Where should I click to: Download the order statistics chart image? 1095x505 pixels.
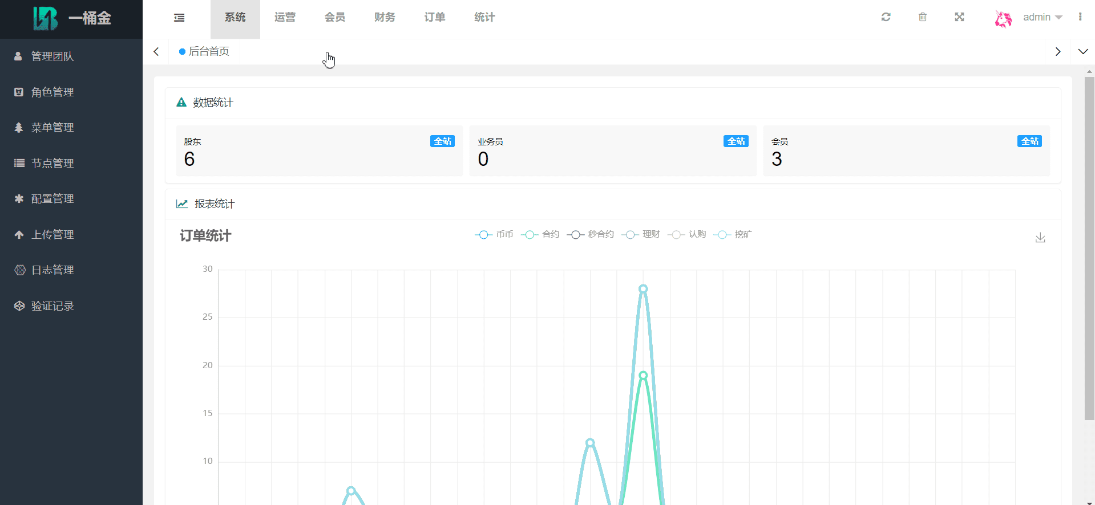[x=1040, y=238]
